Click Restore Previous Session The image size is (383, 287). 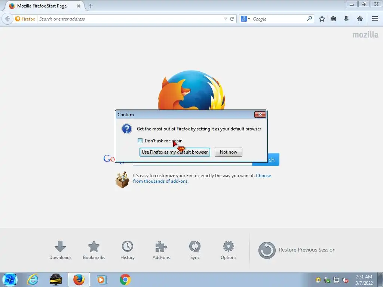(x=297, y=250)
